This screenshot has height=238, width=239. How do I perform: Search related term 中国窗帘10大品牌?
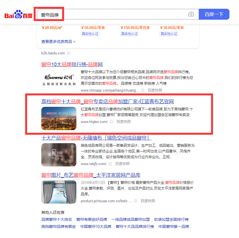96,227
